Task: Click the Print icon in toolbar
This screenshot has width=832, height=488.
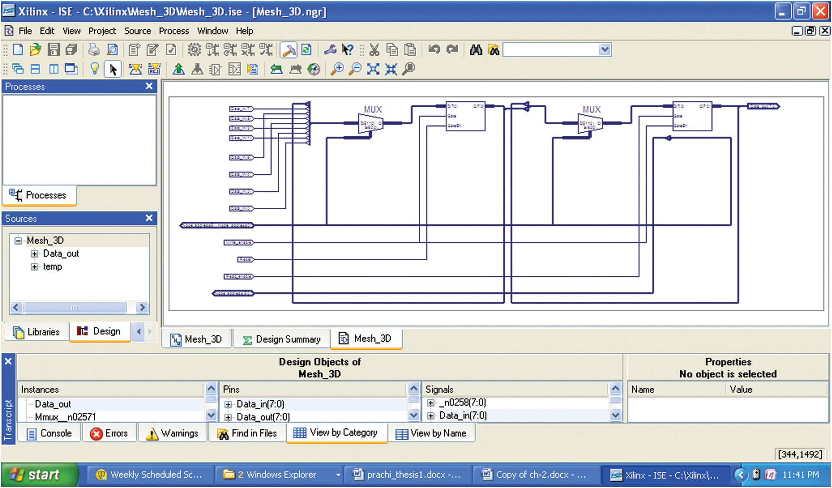Action: click(x=94, y=50)
